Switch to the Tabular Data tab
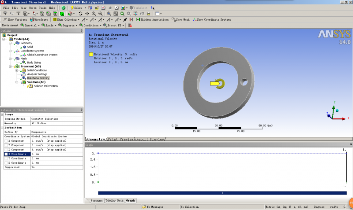Image resolution: width=353 pixels, height=210 pixels. 114,200
